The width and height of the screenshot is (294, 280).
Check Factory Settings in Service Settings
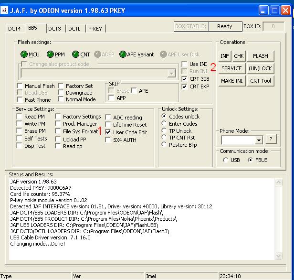pos(58,117)
